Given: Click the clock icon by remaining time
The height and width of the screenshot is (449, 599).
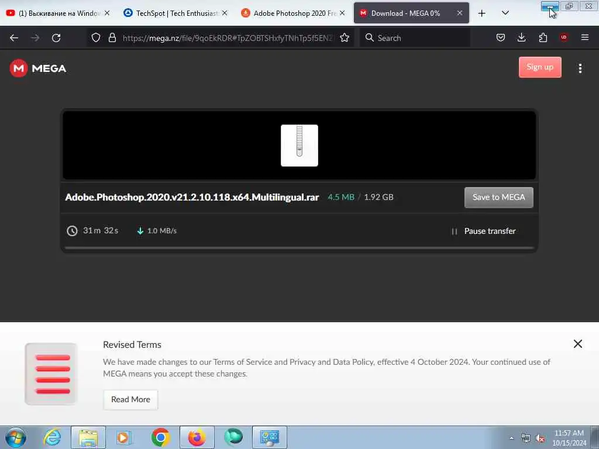Looking at the screenshot, I should pyautogui.click(x=72, y=231).
